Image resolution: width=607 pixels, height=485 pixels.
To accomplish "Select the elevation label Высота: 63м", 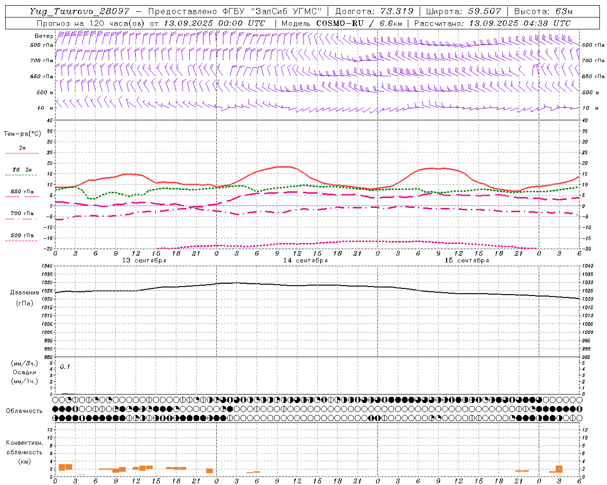I will 543,11.
